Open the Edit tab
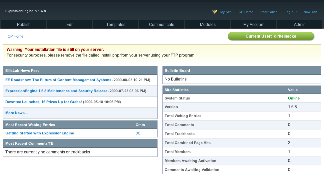 70,25
